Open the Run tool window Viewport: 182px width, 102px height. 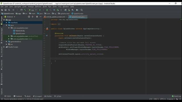[x=58, y=96]
